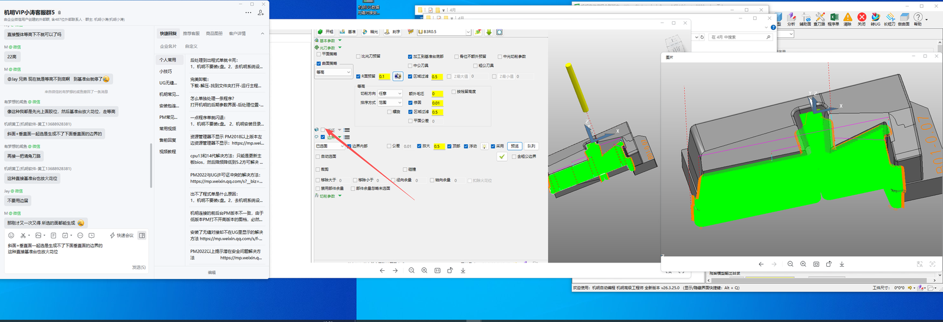Click the R面预留 0.1 value field

(x=383, y=77)
